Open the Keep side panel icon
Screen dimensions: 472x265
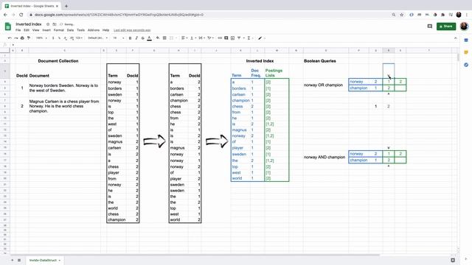click(466, 52)
